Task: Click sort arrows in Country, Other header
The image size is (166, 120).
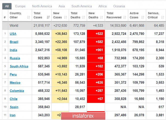Action: click(x=28, y=17)
